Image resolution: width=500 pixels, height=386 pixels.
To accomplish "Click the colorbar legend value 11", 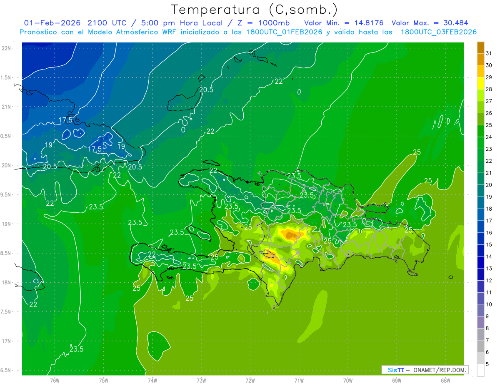I will pos(489,292).
